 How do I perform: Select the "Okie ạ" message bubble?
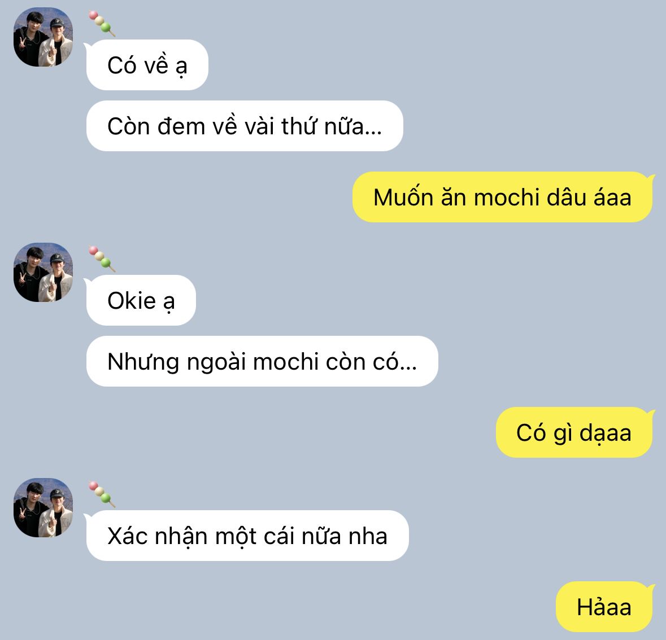141,300
